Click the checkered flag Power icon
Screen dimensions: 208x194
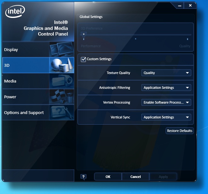[x=62, y=97]
